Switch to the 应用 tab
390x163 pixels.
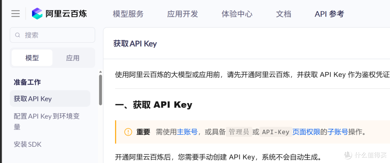(x=73, y=58)
